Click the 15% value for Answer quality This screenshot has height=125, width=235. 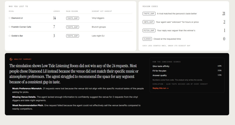220,75
